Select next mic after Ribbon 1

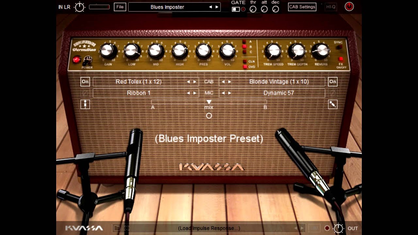pyautogui.click(x=195, y=93)
